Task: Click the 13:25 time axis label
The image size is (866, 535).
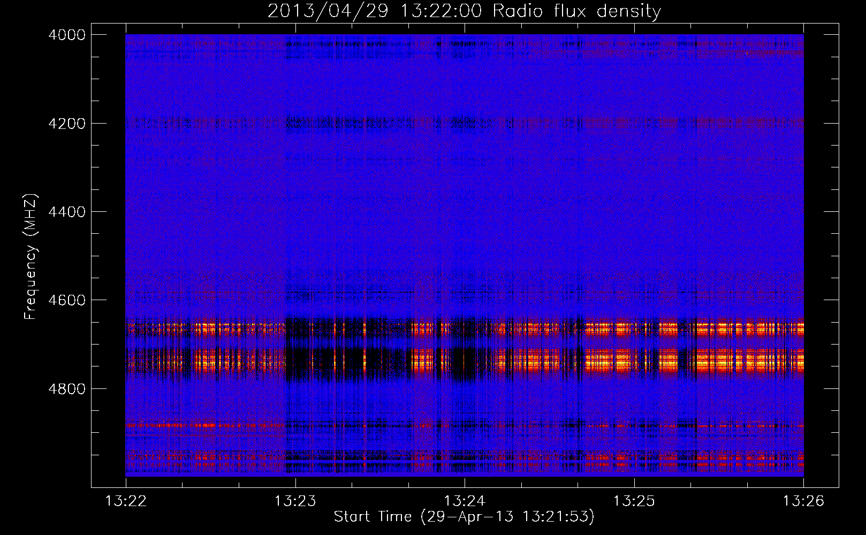Action: click(x=634, y=501)
